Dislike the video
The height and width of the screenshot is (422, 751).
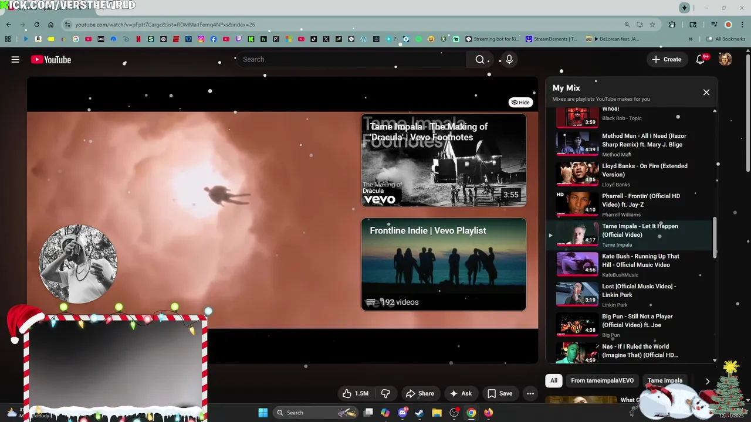(x=385, y=393)
